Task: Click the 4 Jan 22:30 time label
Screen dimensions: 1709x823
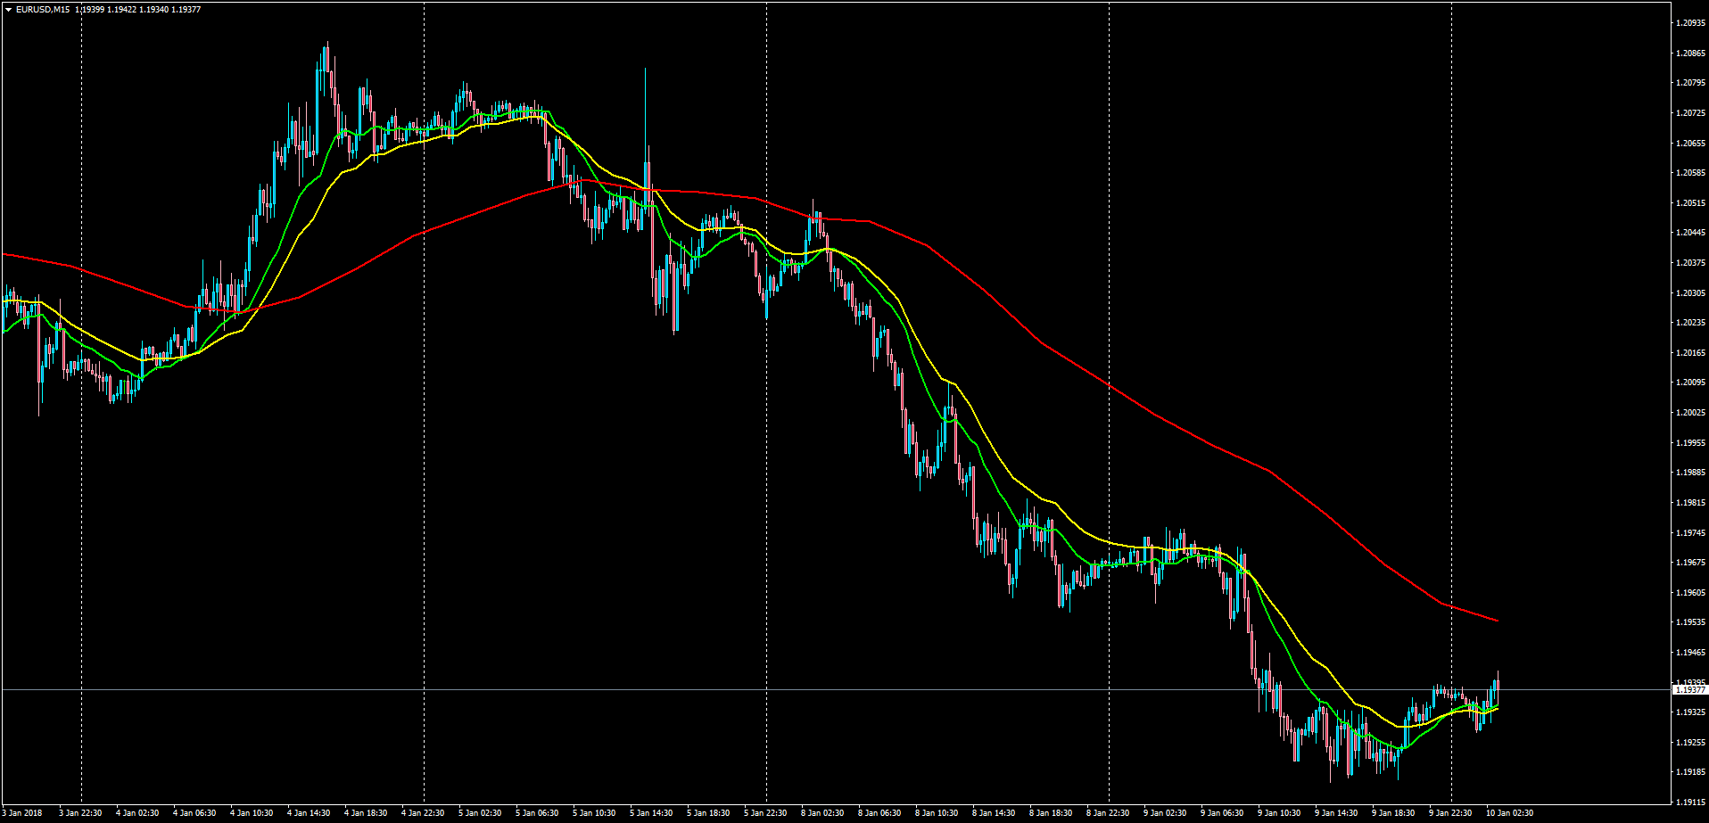Action: (423, 813)
